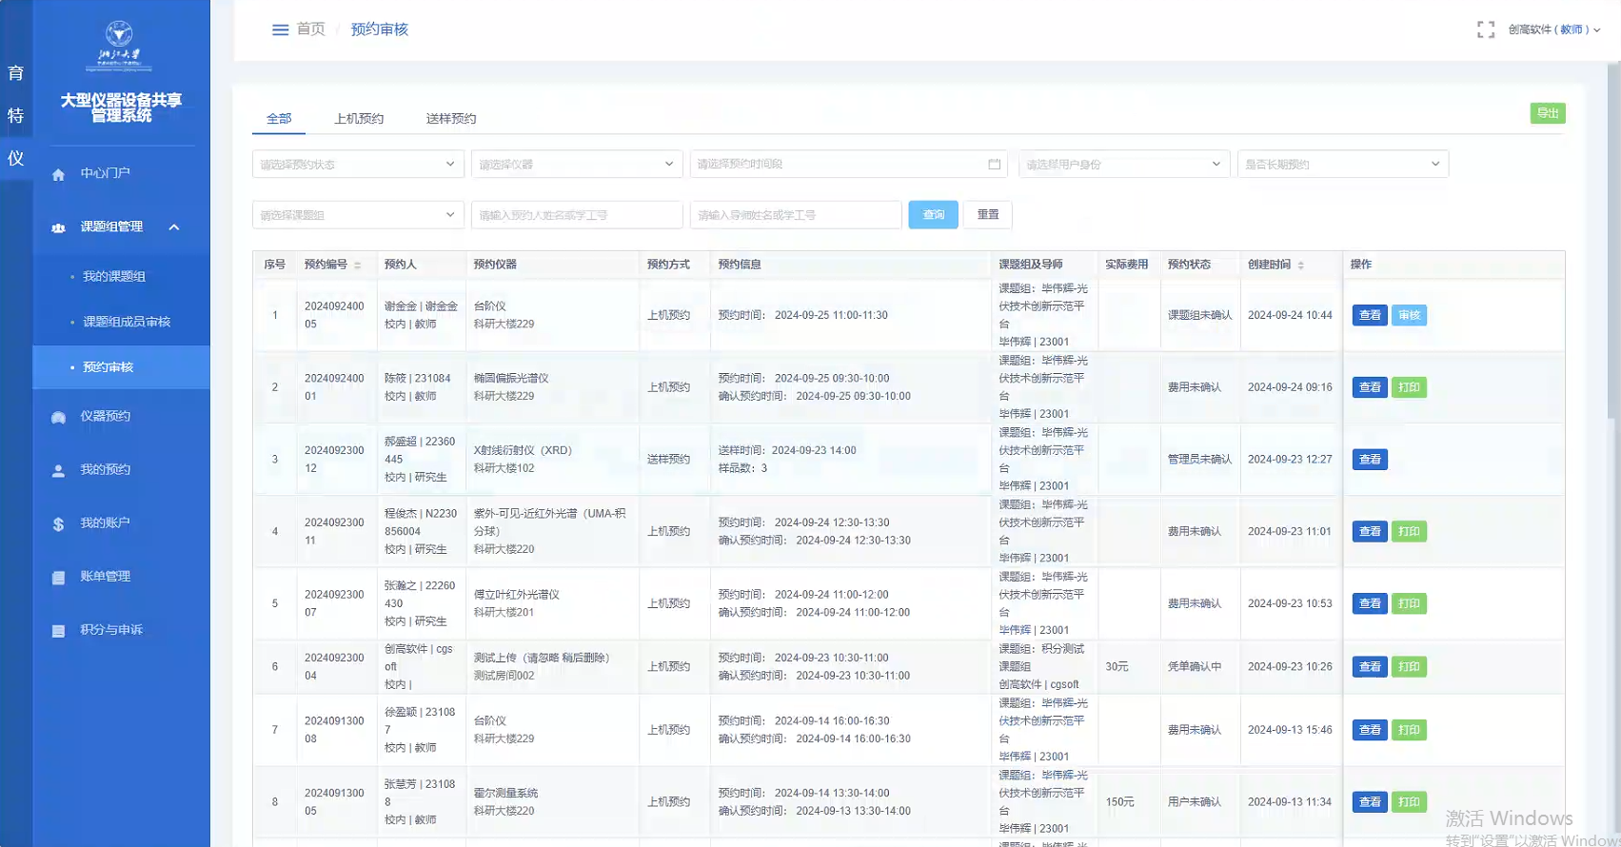Open the 请选择课题组 dropdown
Viewport: 1621px width, 847px height.
click(358, 215)
